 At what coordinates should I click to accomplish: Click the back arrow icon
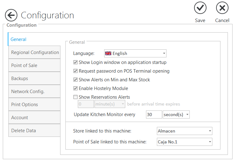click(11, 15)
